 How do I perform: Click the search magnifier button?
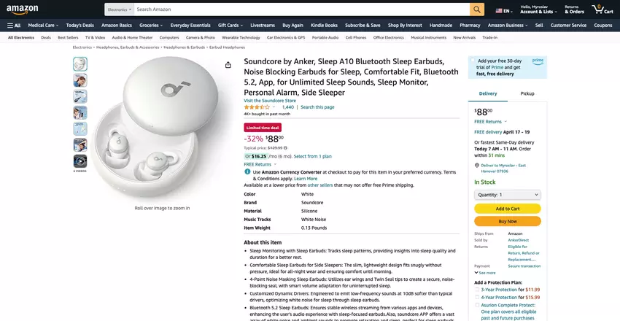point(477,9)
